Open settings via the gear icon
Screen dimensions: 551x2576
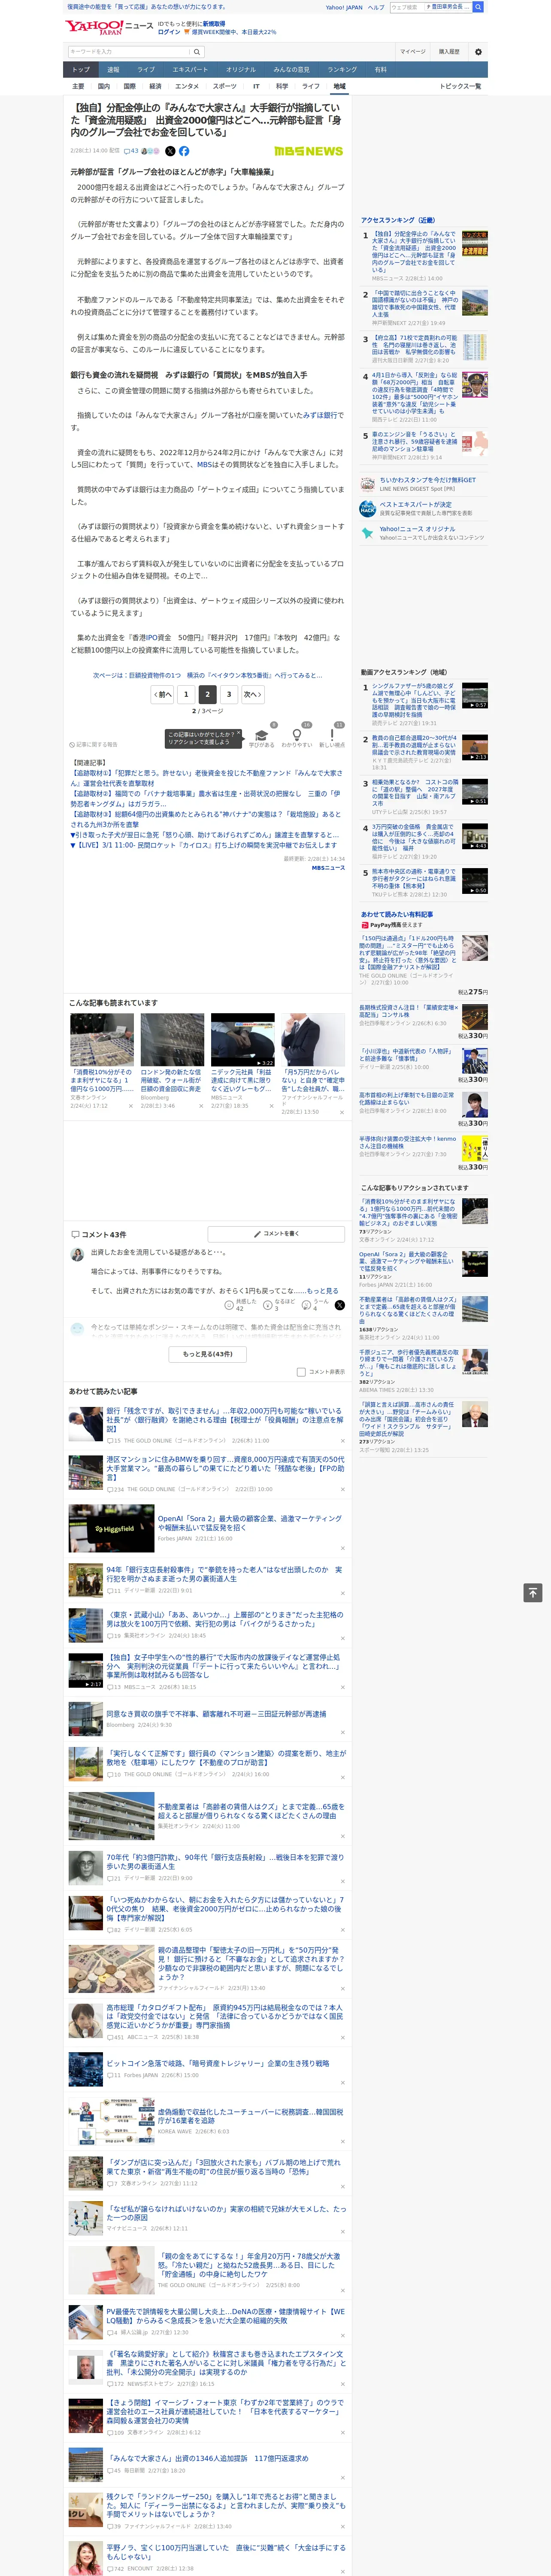pyautogui.click(x=478, y=51)
